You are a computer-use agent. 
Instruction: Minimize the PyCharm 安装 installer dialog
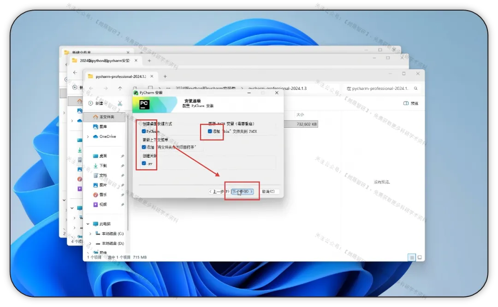tap(249, 93)
